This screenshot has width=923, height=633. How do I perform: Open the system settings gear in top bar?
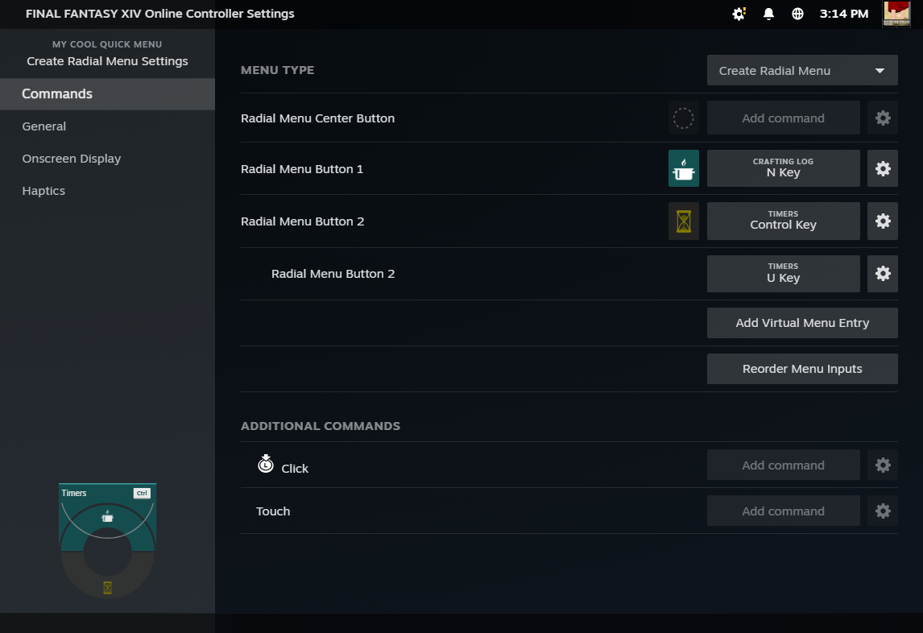pos(739,14)
